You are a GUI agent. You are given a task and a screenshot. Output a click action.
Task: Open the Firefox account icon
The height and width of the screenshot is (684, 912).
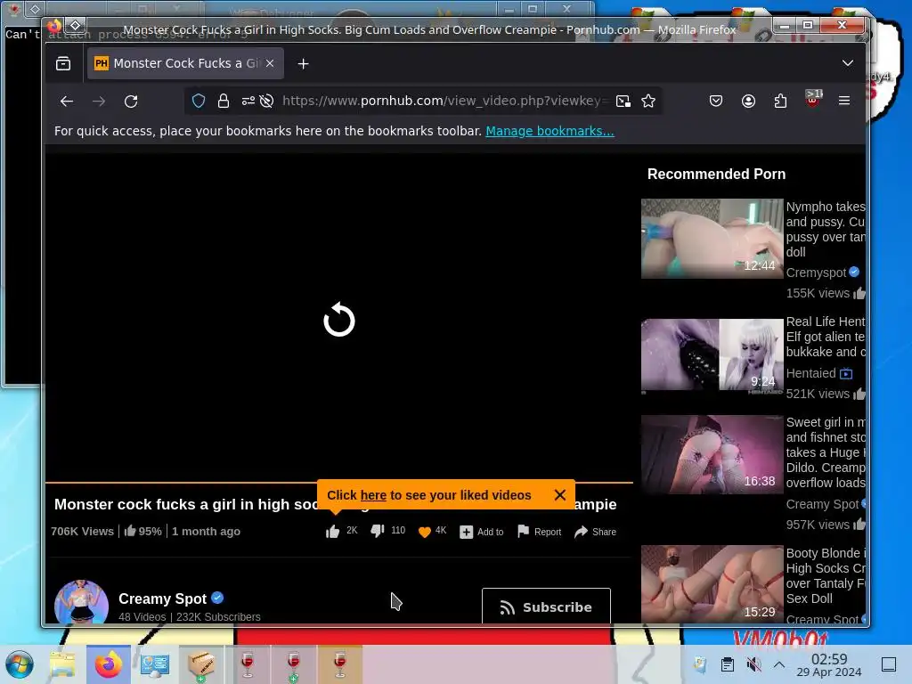[x=748, y=102]
